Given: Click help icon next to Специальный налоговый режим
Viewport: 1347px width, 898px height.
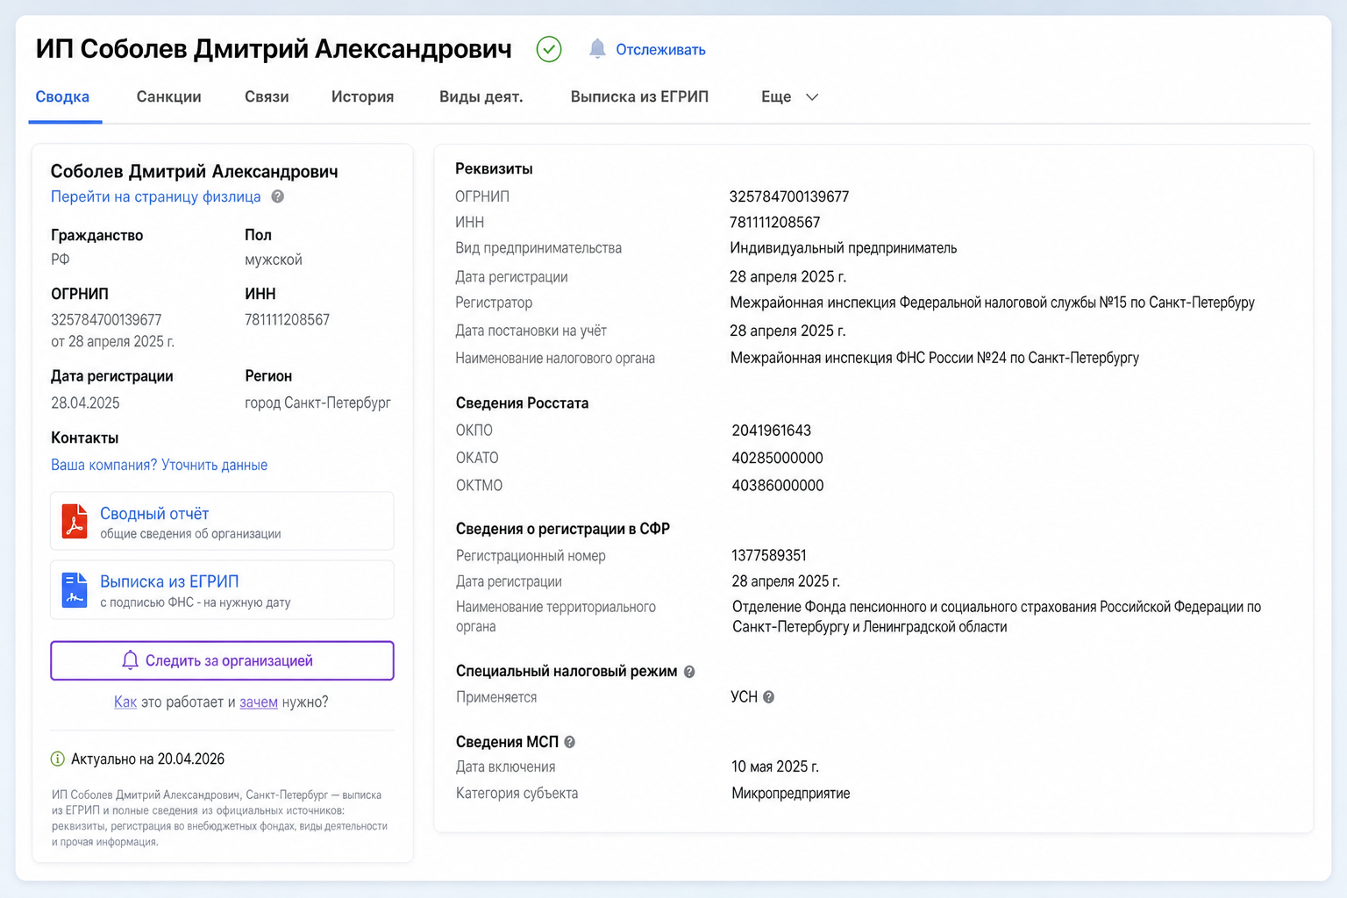Looking at the screenshot, I should pos(689,672).
